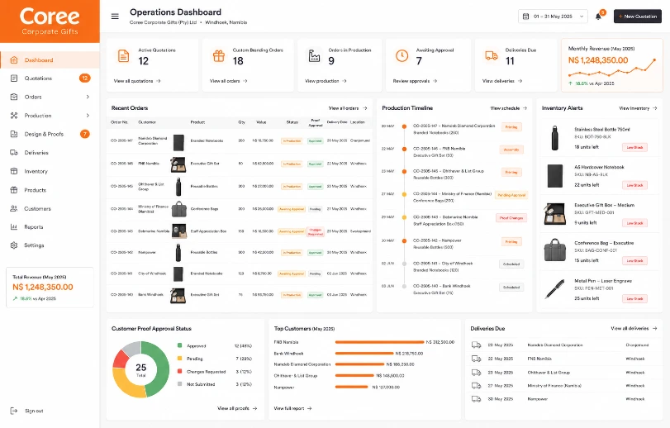The height and width of the screenshot is (428, 670).
Task: Click Conference Bag - Executive inventory image
Action: tap(554, 250)
